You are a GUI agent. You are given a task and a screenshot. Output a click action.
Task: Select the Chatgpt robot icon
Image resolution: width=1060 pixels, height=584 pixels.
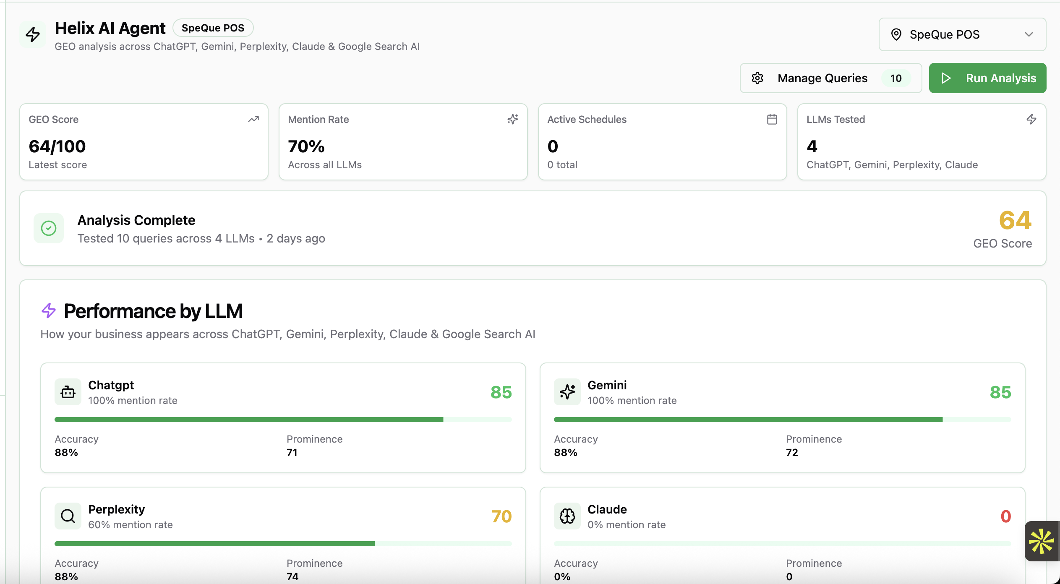coord(68,391)
